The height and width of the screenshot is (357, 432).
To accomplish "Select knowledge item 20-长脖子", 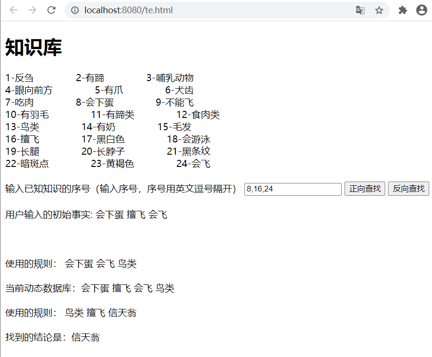I will [103, 151].
